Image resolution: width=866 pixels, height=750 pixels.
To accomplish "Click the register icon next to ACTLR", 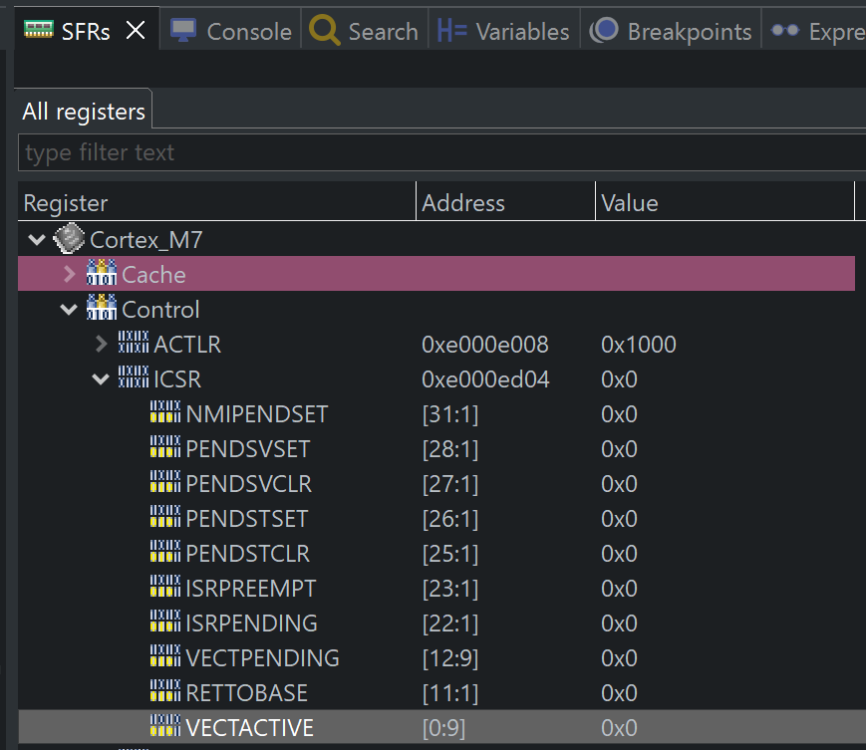I will tap(133, 344).
